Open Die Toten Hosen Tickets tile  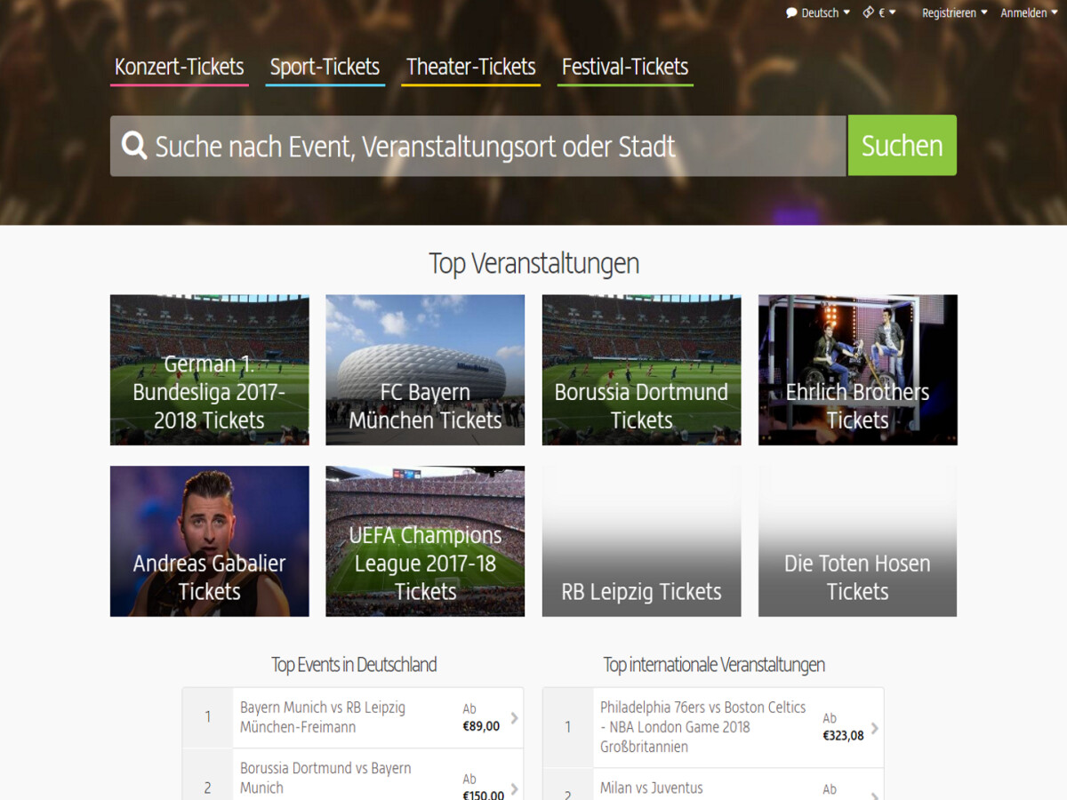857,541
